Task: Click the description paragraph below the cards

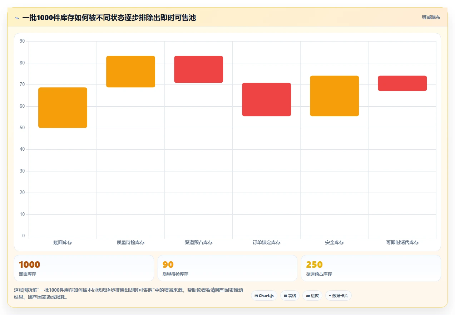Action: (x=129, y=294)
